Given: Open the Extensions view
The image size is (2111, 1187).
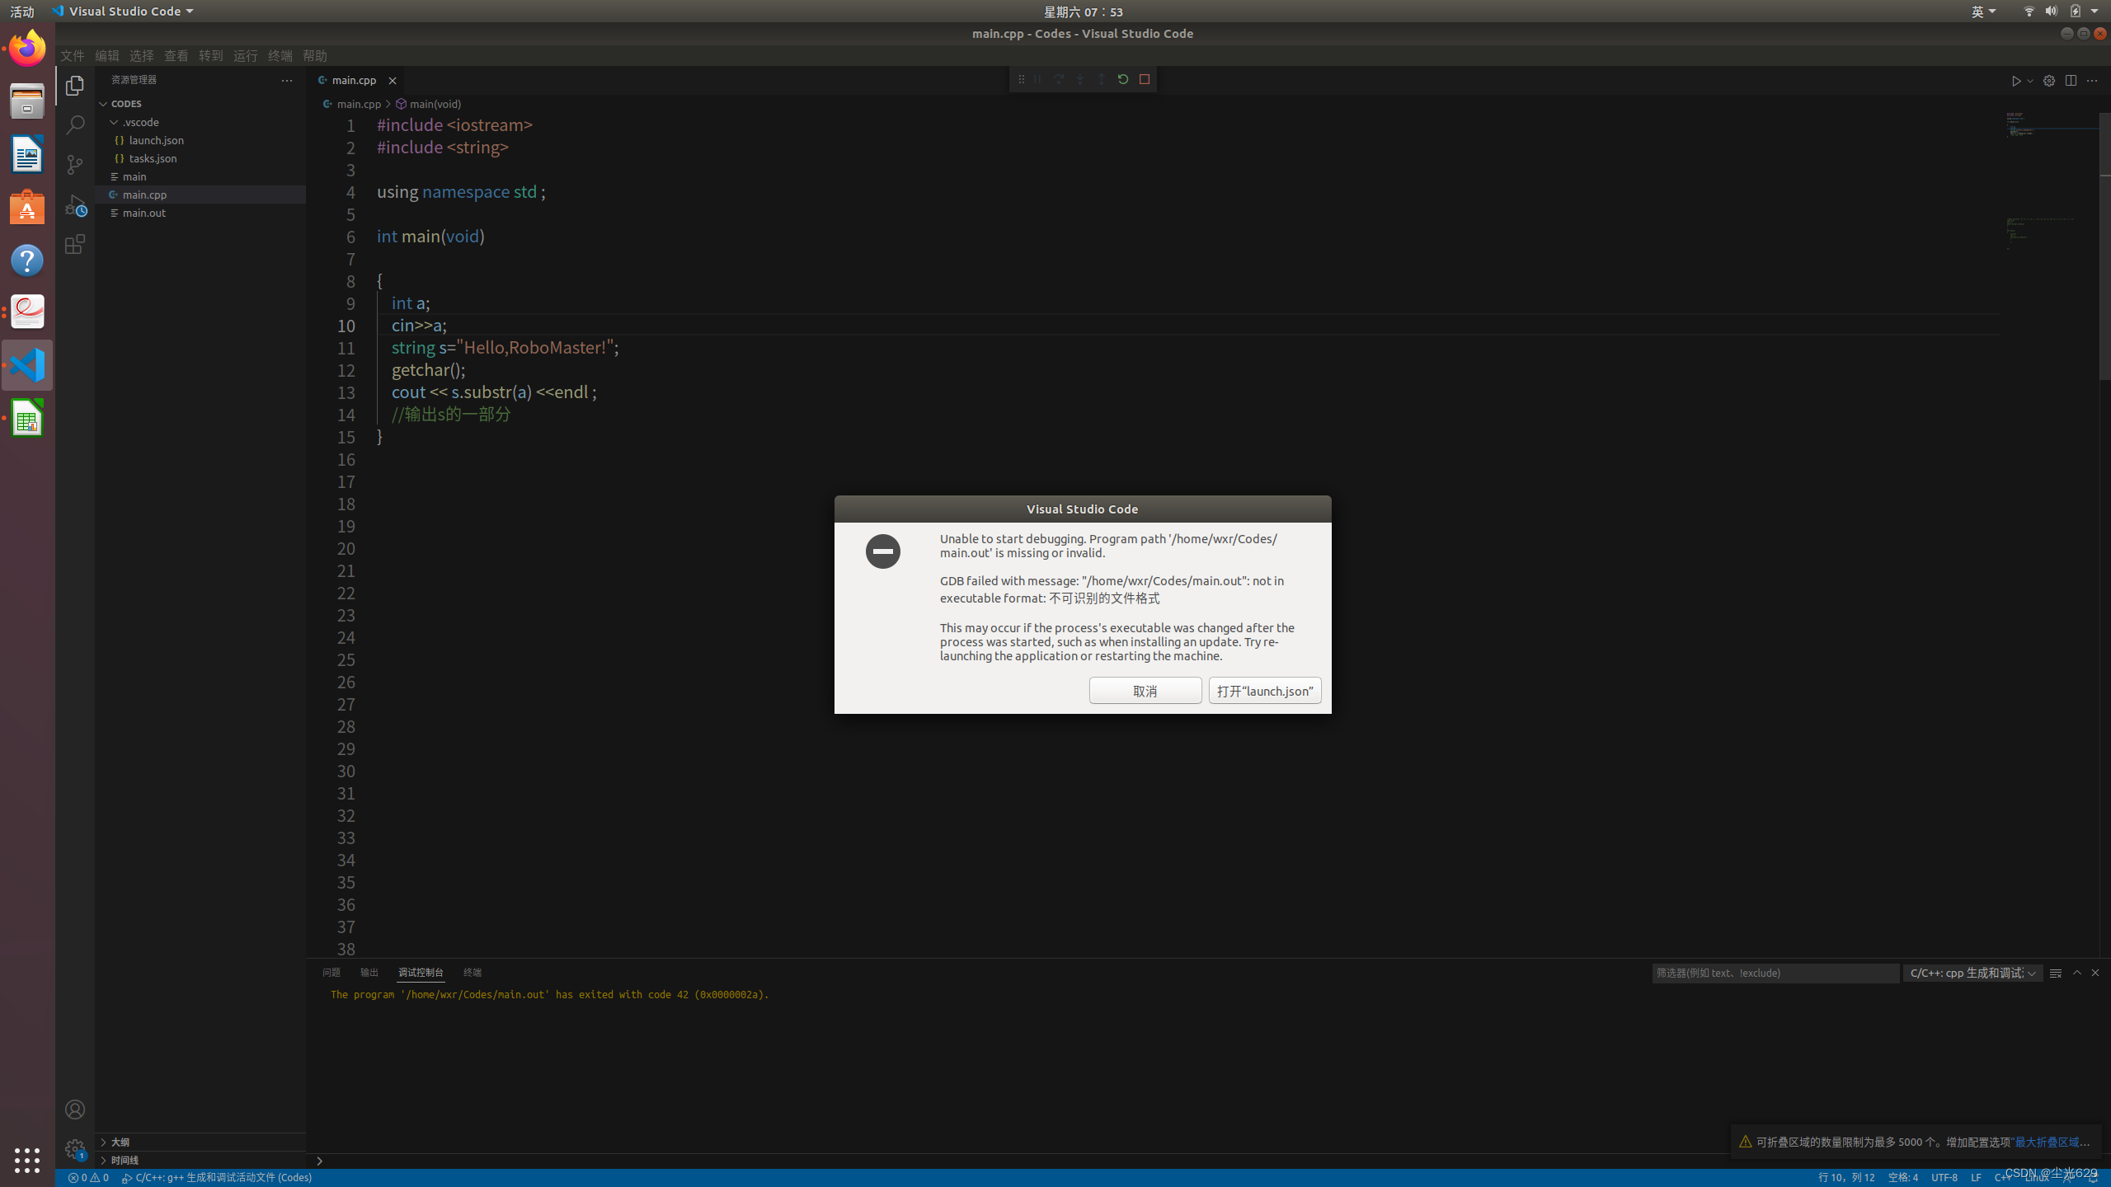Looking at the screenshot, I should point(75,244).
